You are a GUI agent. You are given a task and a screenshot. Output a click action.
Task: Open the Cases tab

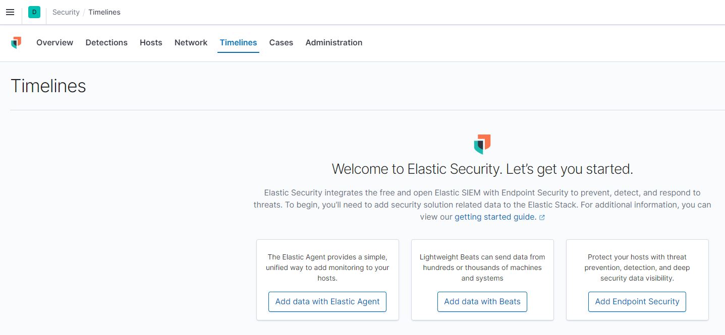(281, 43)
